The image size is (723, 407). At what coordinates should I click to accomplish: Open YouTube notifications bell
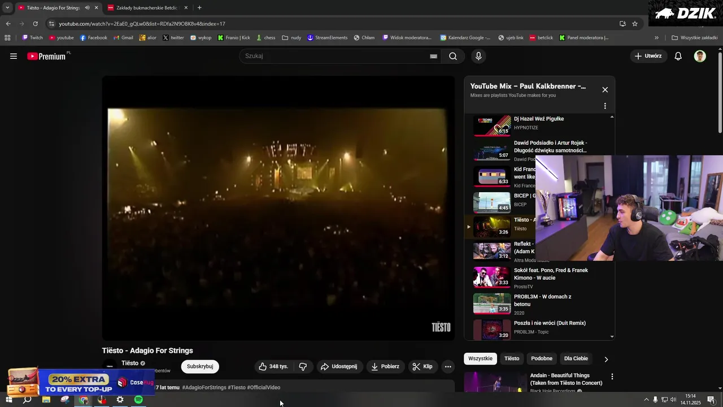coord(678,56)
